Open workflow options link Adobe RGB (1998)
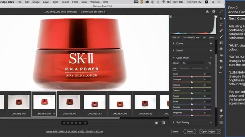 click(74, 132)
